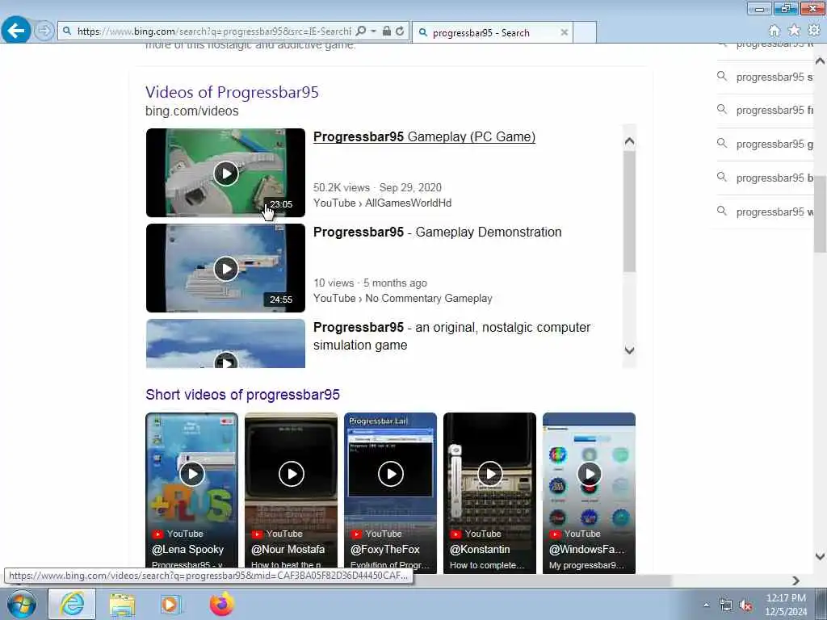
Task: Click the 50.2K views Sep 29, 2020 text
Action: click(x=377, y=187)
